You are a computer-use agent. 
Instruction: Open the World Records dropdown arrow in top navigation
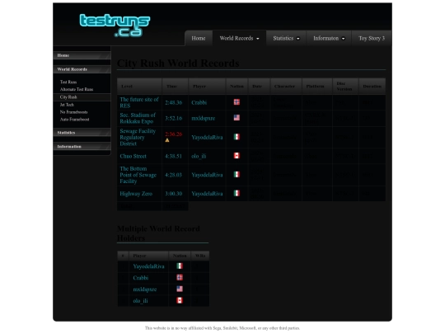[258, 39]
